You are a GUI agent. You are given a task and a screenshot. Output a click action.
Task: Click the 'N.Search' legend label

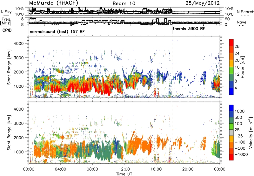coord(245,12)
